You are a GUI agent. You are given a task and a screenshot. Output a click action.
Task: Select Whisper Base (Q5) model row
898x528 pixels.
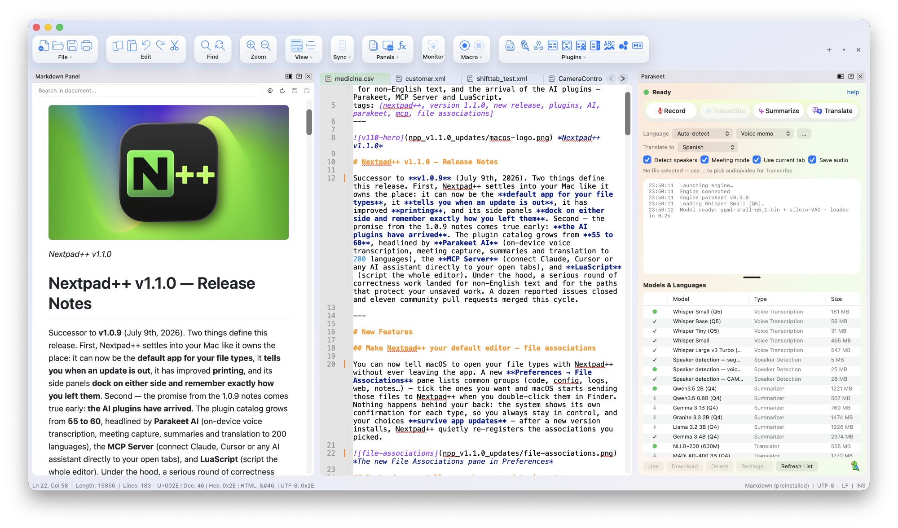[x=752, y=321]
